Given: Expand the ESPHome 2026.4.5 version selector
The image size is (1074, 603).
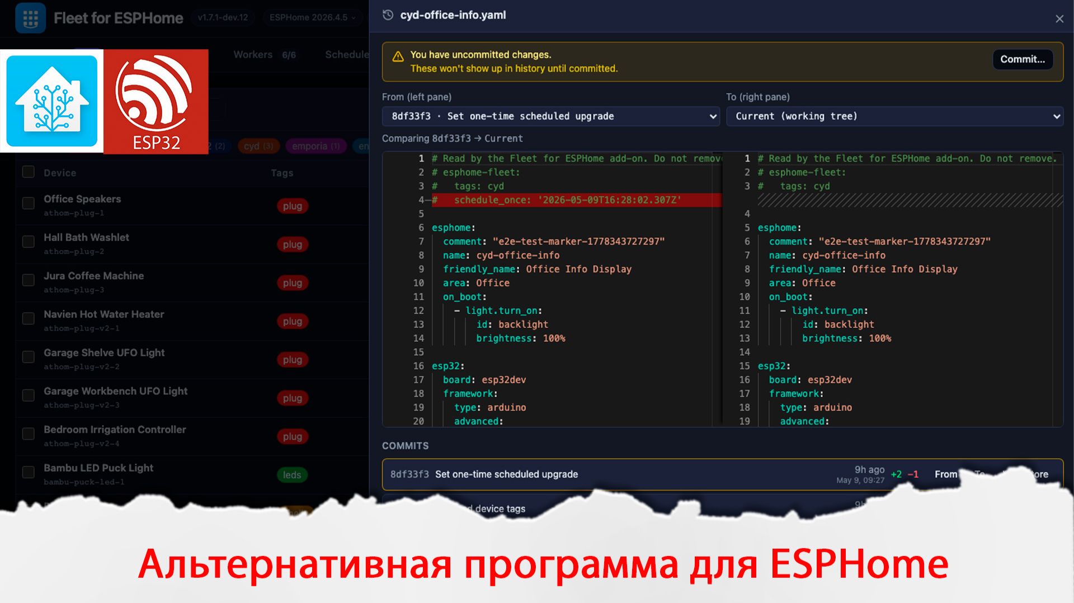Looking at the screenshot, I should [312, 17].
